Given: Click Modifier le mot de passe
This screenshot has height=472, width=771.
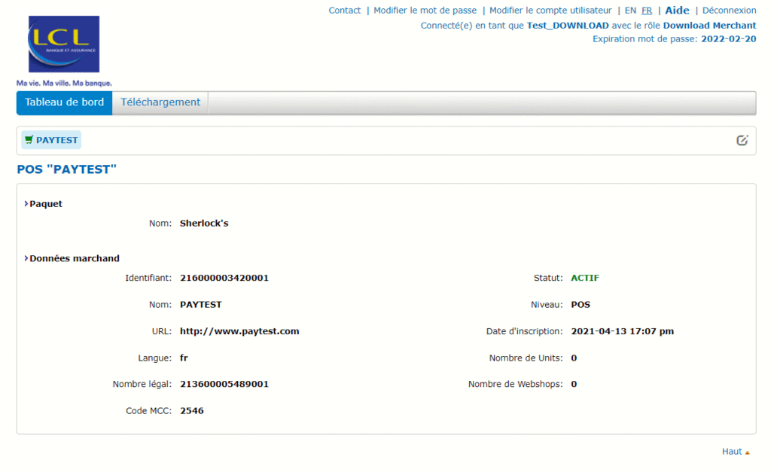Looking at the screenshot, I should pos(425,10).
